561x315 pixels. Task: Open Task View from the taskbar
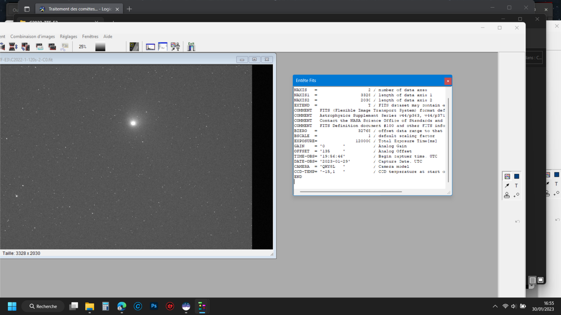[74, 306]
